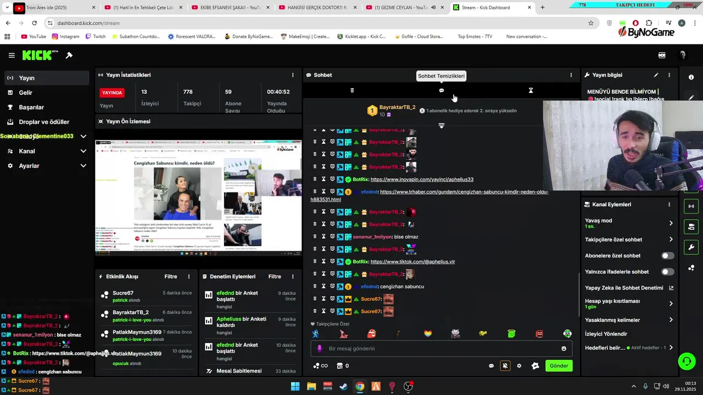703x395 pixels.
Task: Open Sohbet panel three-dot menu
Action: [571, 75]
